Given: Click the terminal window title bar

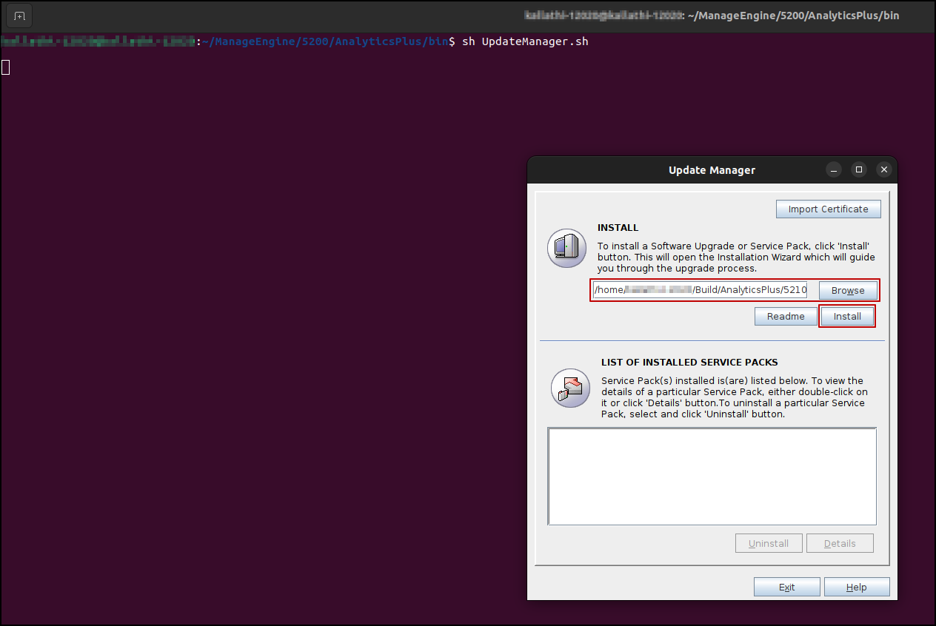Looking at the screenshot, I should (x=711, y=15).
